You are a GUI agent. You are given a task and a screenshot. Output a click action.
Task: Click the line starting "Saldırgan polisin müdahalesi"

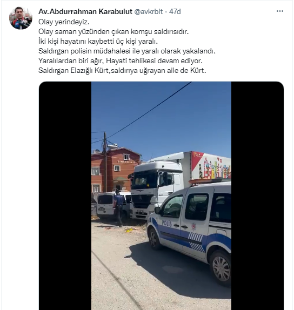tap(127, 51)
